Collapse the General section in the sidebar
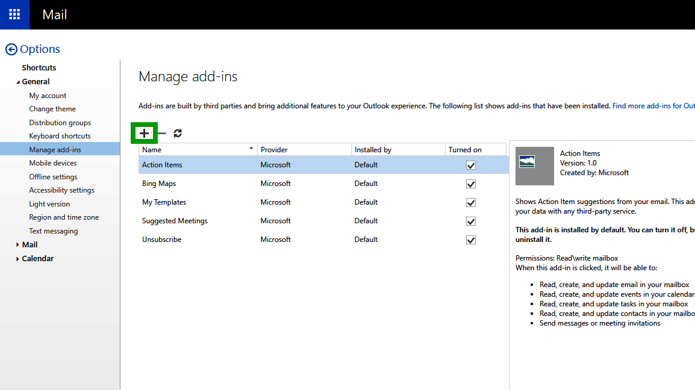This screenshot has width=695, height=390. (x=19, y=81)
